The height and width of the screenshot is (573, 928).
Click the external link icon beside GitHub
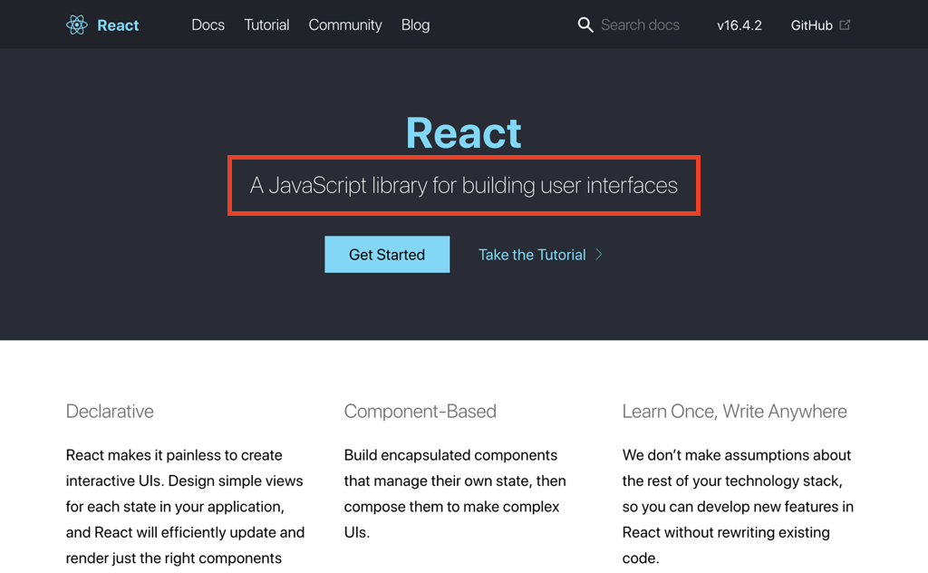pyautogui.click(x=846, y=24)
